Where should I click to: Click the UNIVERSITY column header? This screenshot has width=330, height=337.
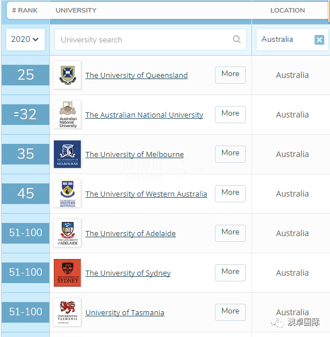(x=76, y=10)
